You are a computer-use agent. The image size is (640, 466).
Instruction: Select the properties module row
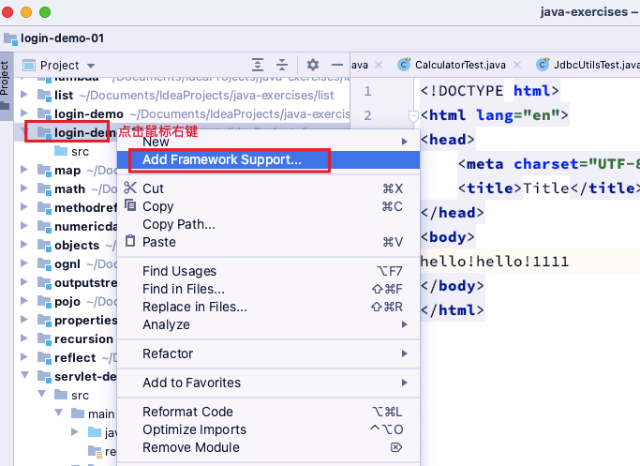[66, 320]
